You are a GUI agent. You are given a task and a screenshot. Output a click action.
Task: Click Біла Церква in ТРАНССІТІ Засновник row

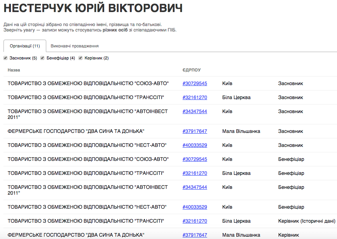point(236,98)
